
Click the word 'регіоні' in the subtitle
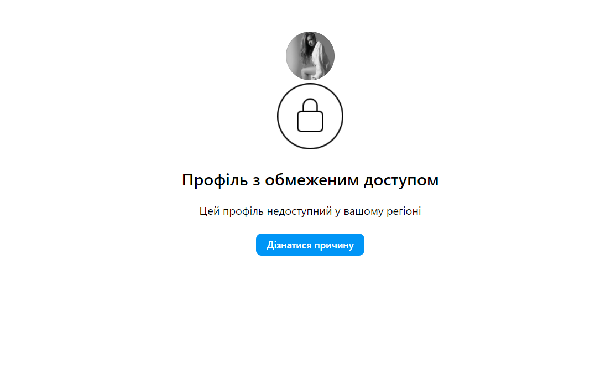pos(404,211)
